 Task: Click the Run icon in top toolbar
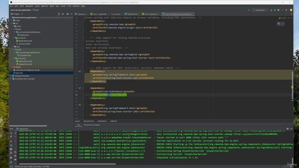[x=271, y=10]
